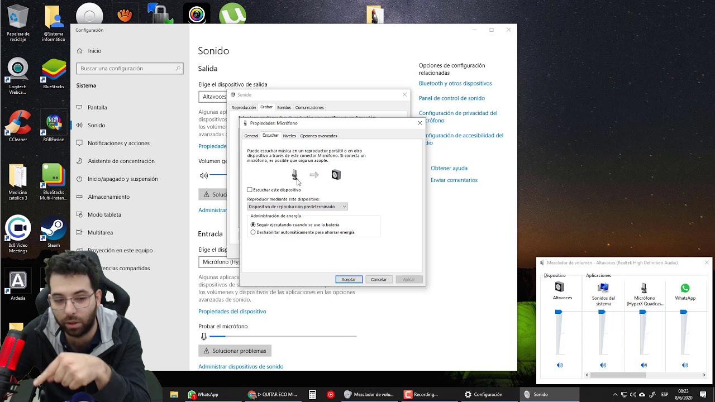Enable Escuchar este dispositivo checkbox
This screenshot has width=715, height=402.
tap(250, 190)
